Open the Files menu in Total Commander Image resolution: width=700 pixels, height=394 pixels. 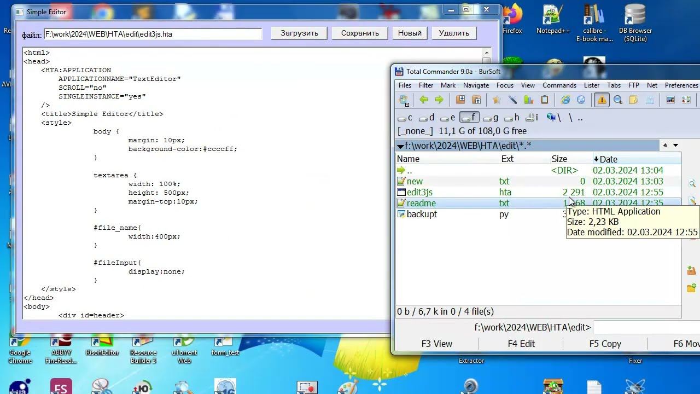pyautogui.click(x=405, y=85)
